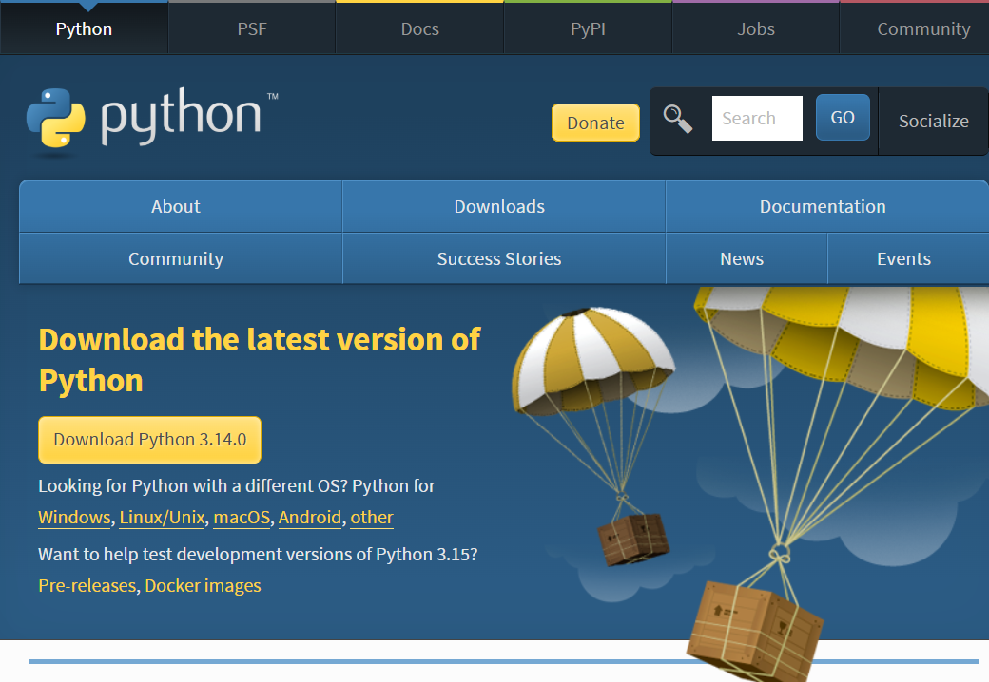989x682 pixels.
Task: Open the Windows downloads link
Action: click(x=74, y=517)
